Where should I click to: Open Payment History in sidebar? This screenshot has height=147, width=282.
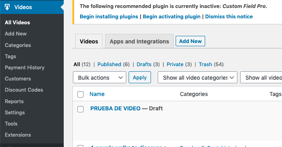pyautogui.click(x=25, y=67)
